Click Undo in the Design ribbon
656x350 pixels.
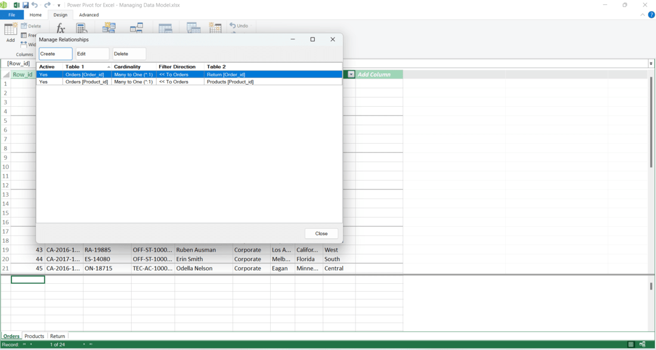[x=239, y=26]
